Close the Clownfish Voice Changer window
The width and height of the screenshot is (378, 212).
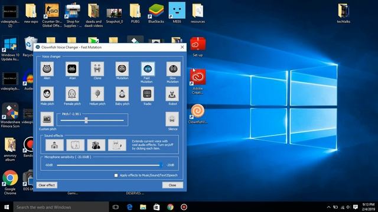[x=183, y=47]
